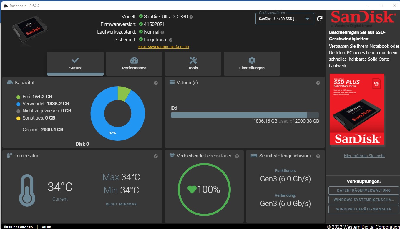Click the Verbindung Gen3 (6.0 Gb/s) value

286,203
